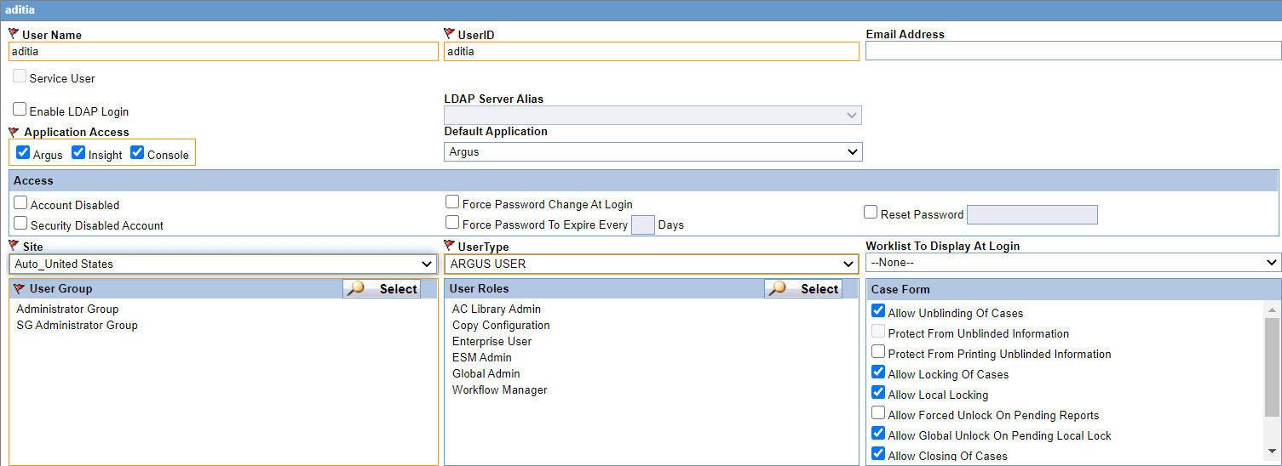Click the Access section header
1282x466 pixels.
[643, 180]
